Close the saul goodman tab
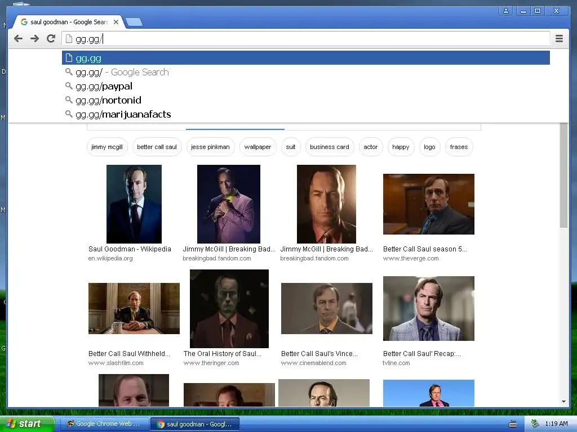 coord(116,22)
